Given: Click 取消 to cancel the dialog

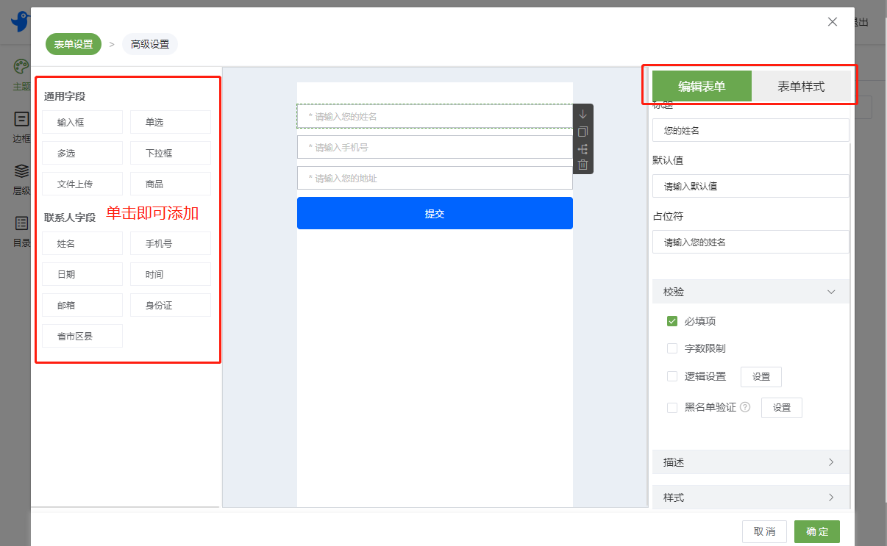Looking at the screenshot, I should [765, 532].
